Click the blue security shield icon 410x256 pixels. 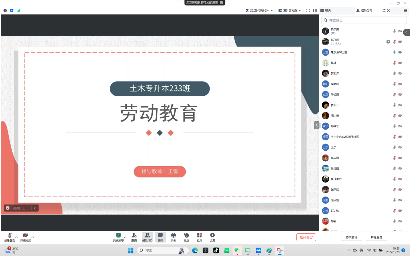point(12,10)
